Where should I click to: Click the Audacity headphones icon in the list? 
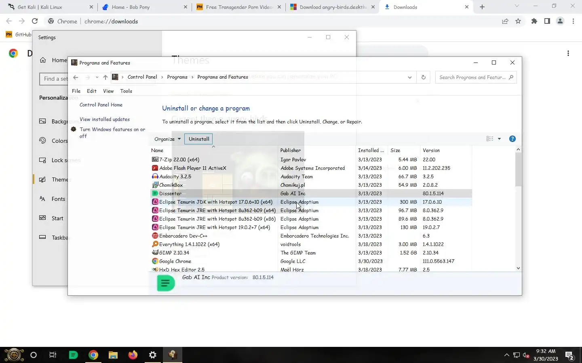tap(155, 176)
